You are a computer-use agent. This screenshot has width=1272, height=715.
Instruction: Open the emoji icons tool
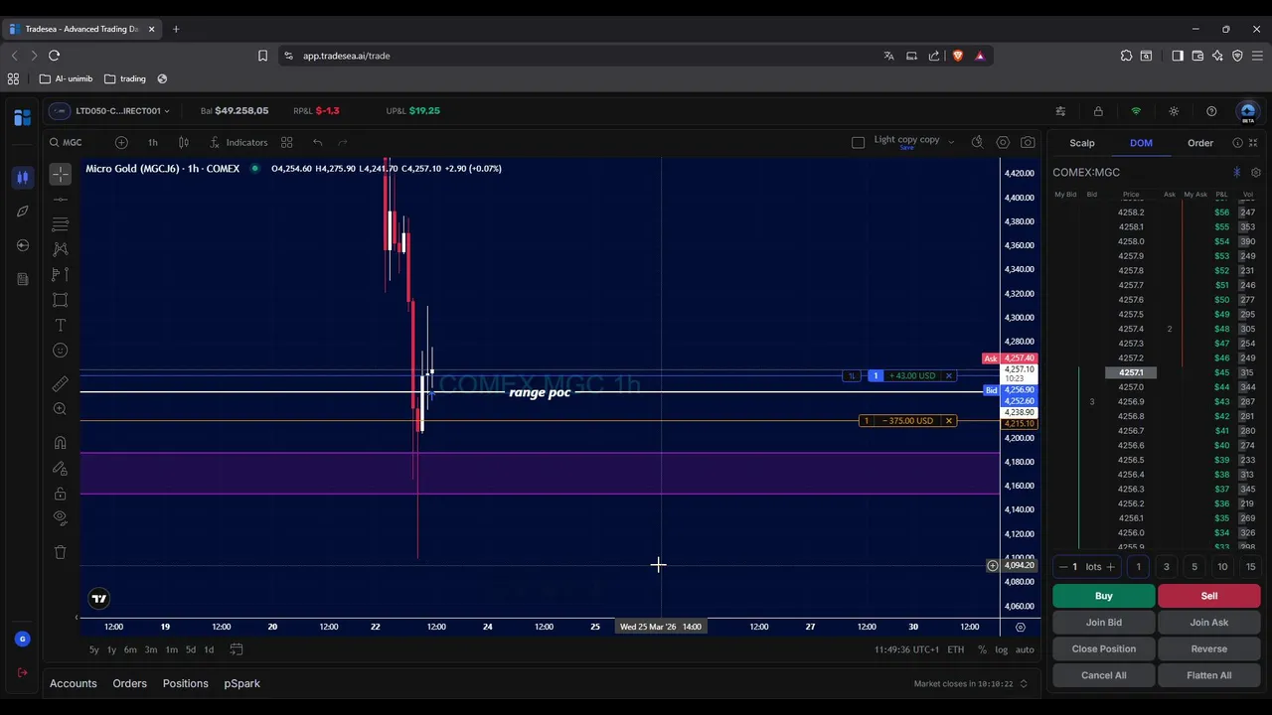coord(60,351)
